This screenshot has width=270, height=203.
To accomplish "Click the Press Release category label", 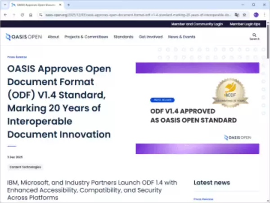I will [17, 57].
